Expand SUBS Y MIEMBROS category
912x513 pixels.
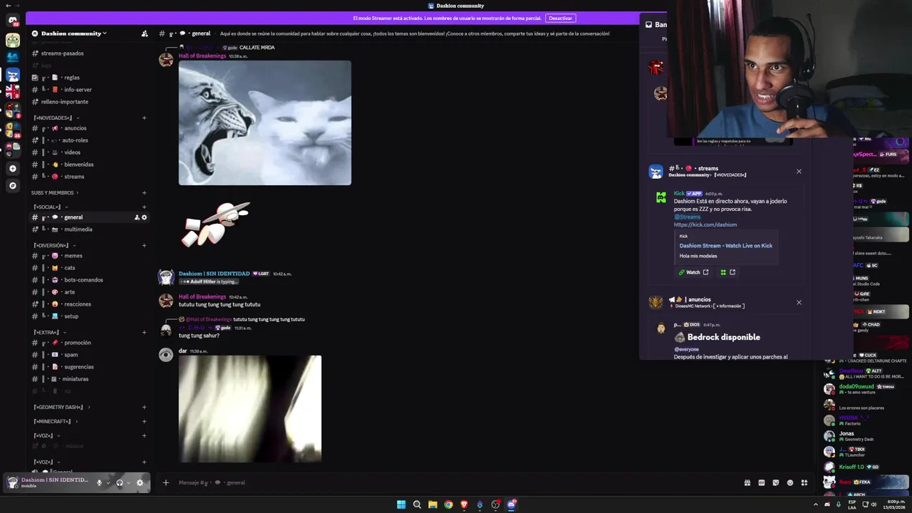(55, 192)
